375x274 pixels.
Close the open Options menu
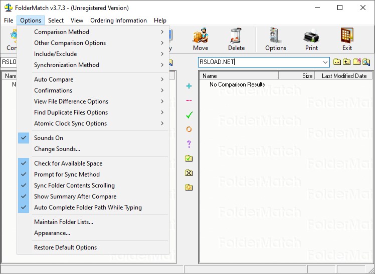tap(31, 20)
